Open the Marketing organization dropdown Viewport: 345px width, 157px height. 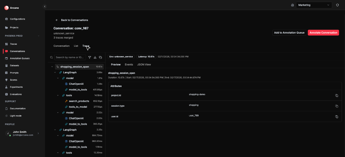coord(314,5)
